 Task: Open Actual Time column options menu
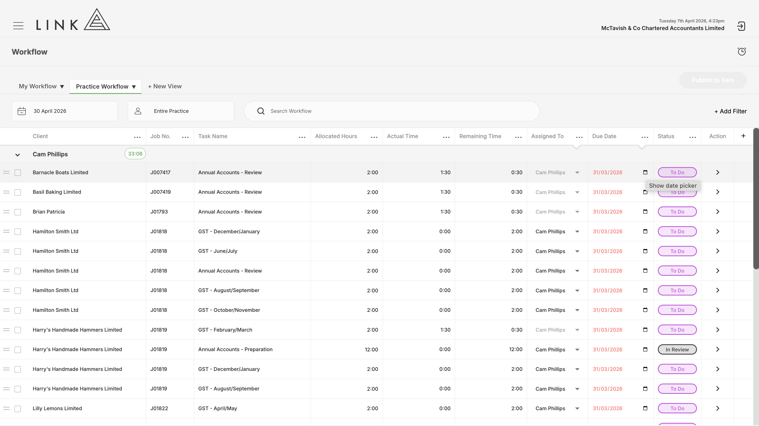446,137
